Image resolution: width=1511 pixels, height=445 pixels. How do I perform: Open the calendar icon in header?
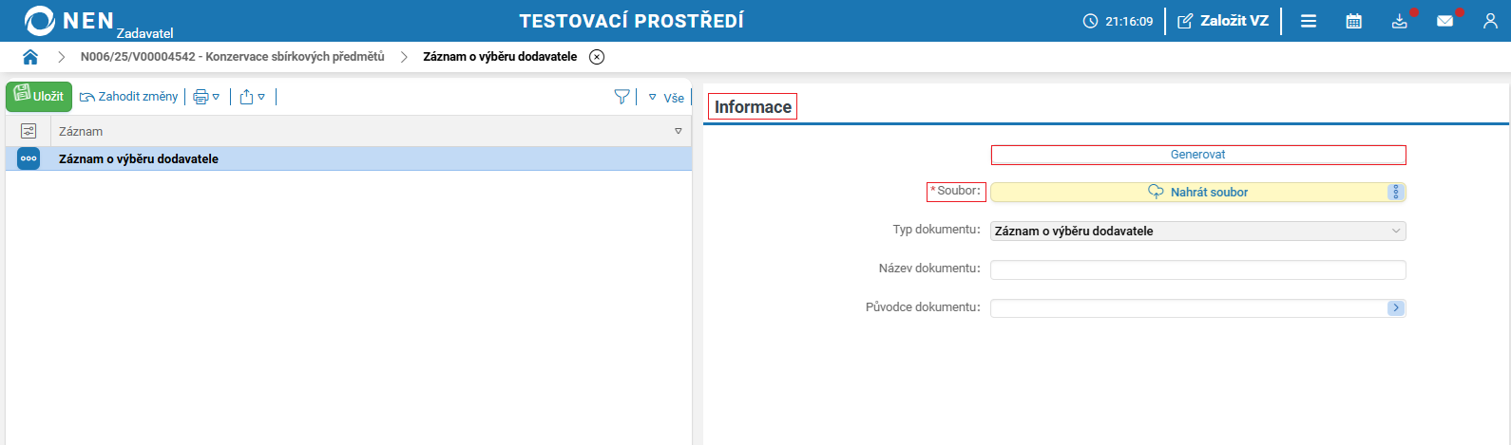(x=1354, y=21)
